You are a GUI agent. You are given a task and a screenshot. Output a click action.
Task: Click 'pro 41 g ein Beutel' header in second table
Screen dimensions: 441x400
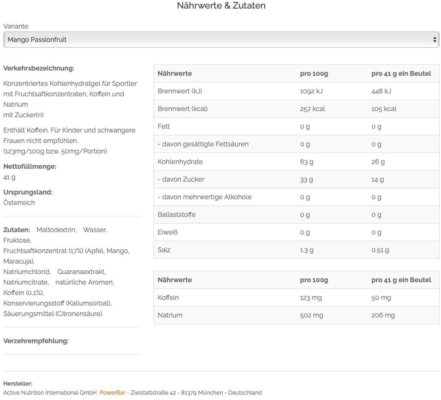point(401,280)
